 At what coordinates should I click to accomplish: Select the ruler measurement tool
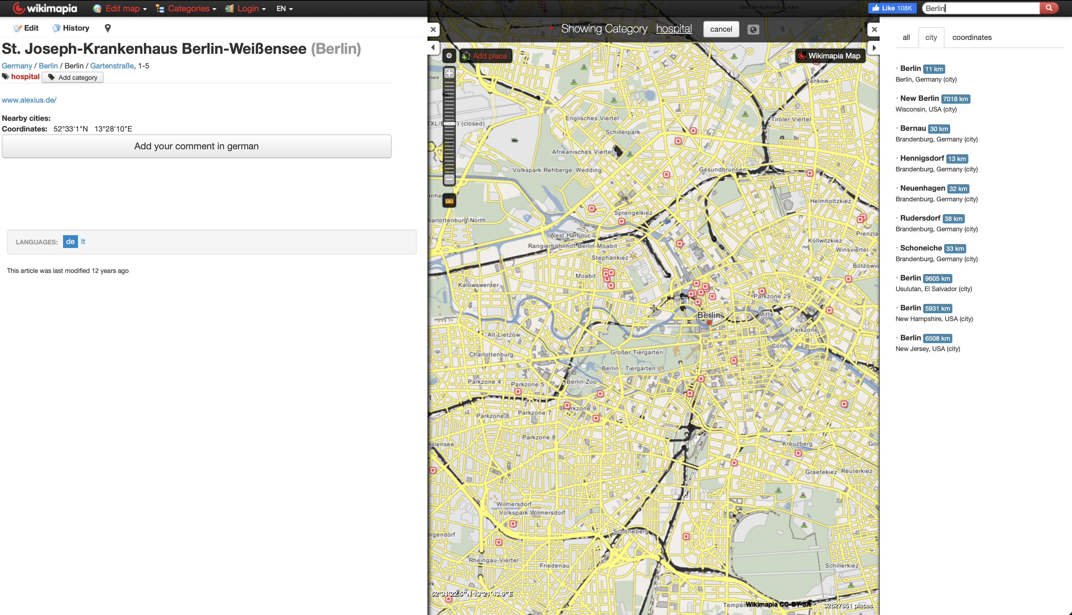click(449, 201)
